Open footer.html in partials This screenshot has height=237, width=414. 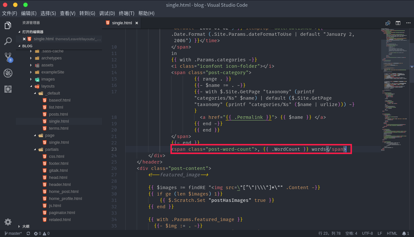(59, 164)
